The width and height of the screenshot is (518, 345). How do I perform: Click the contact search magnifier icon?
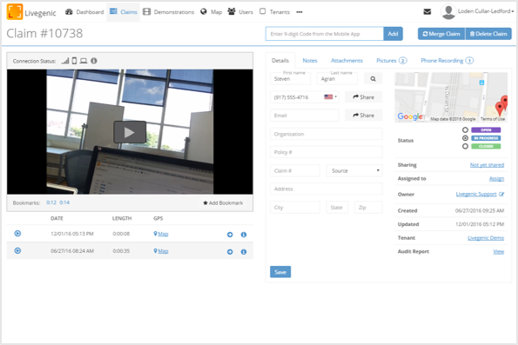pyautogui.click(x=373, y=79)
